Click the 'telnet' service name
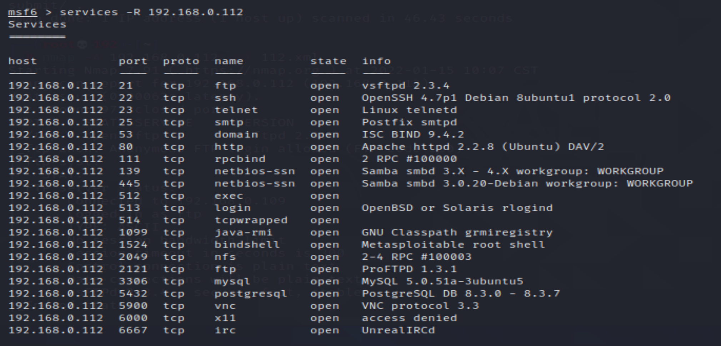This screenshot has width=721, height=346. 236,110
